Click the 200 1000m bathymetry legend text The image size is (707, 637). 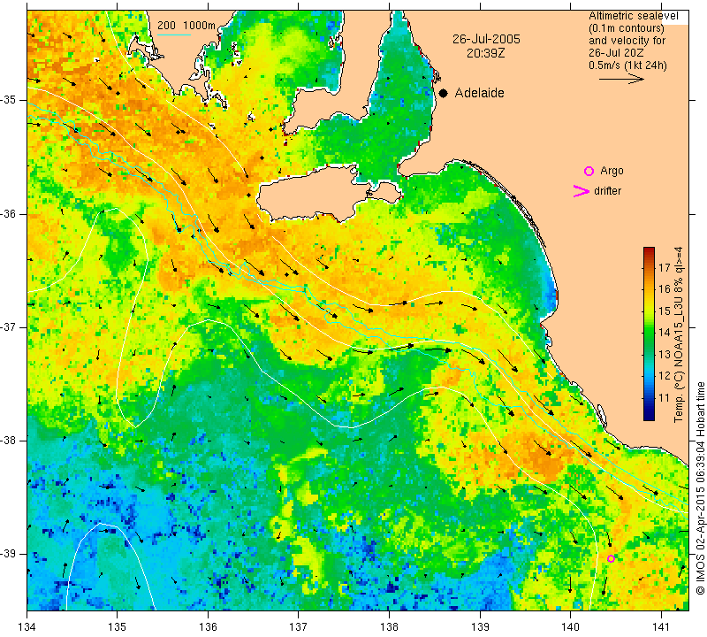[186, 26]
